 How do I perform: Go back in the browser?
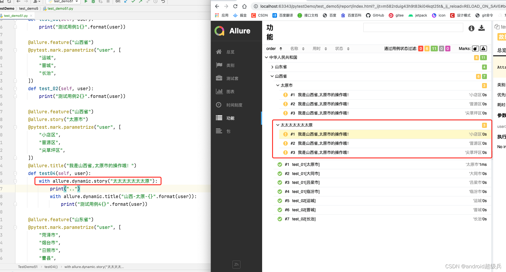pos(217,6)
